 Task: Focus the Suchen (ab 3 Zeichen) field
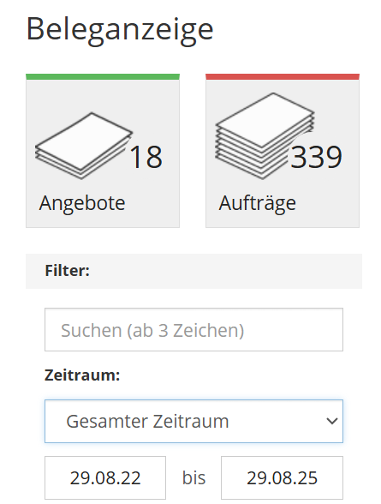click(193, 329)
